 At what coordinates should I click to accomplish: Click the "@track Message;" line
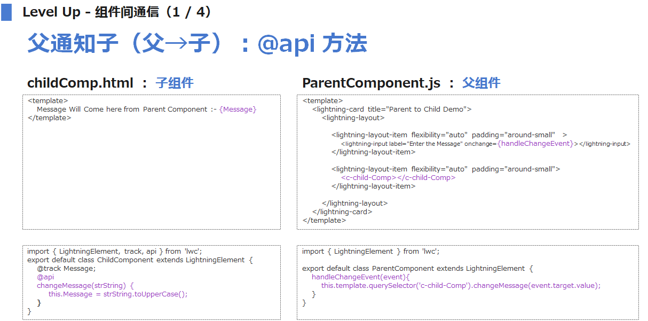(66, 269)
